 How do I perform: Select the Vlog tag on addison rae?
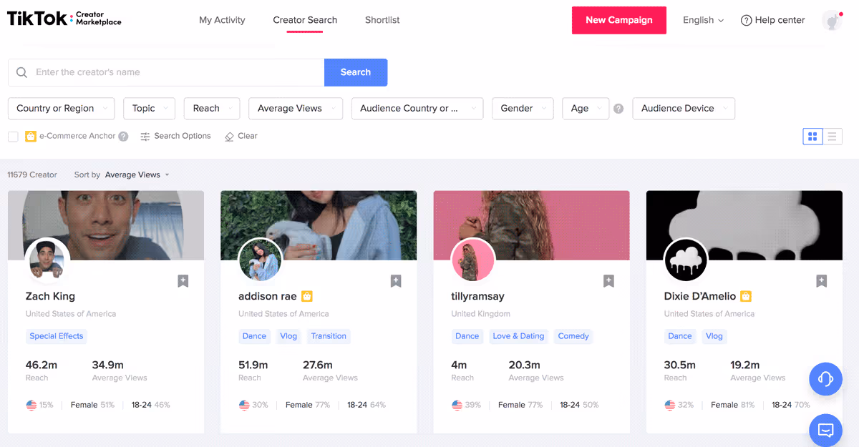288,336
